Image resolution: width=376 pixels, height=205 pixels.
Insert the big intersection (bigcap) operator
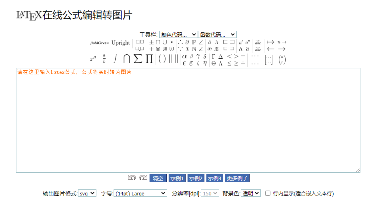click(127, 59)
